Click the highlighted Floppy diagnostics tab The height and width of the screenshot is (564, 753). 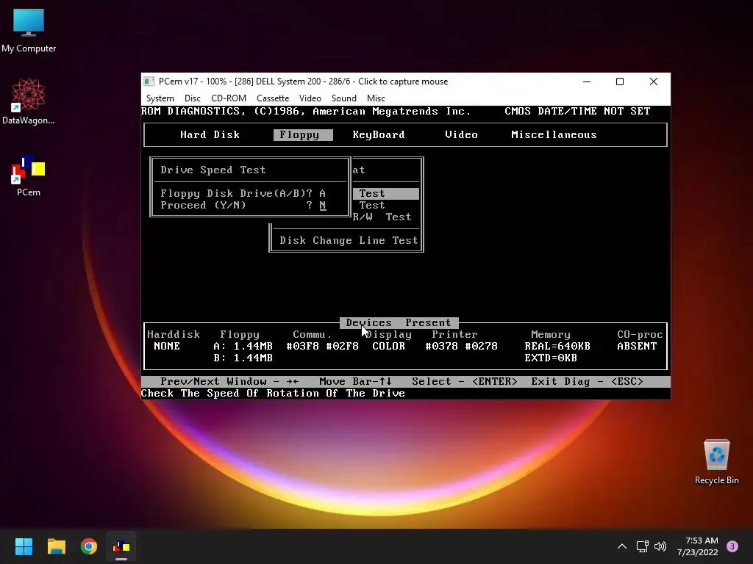point(303,135)
